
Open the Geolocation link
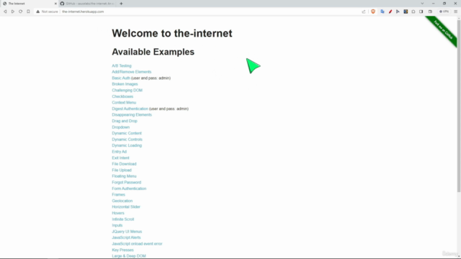pos(122,201)
